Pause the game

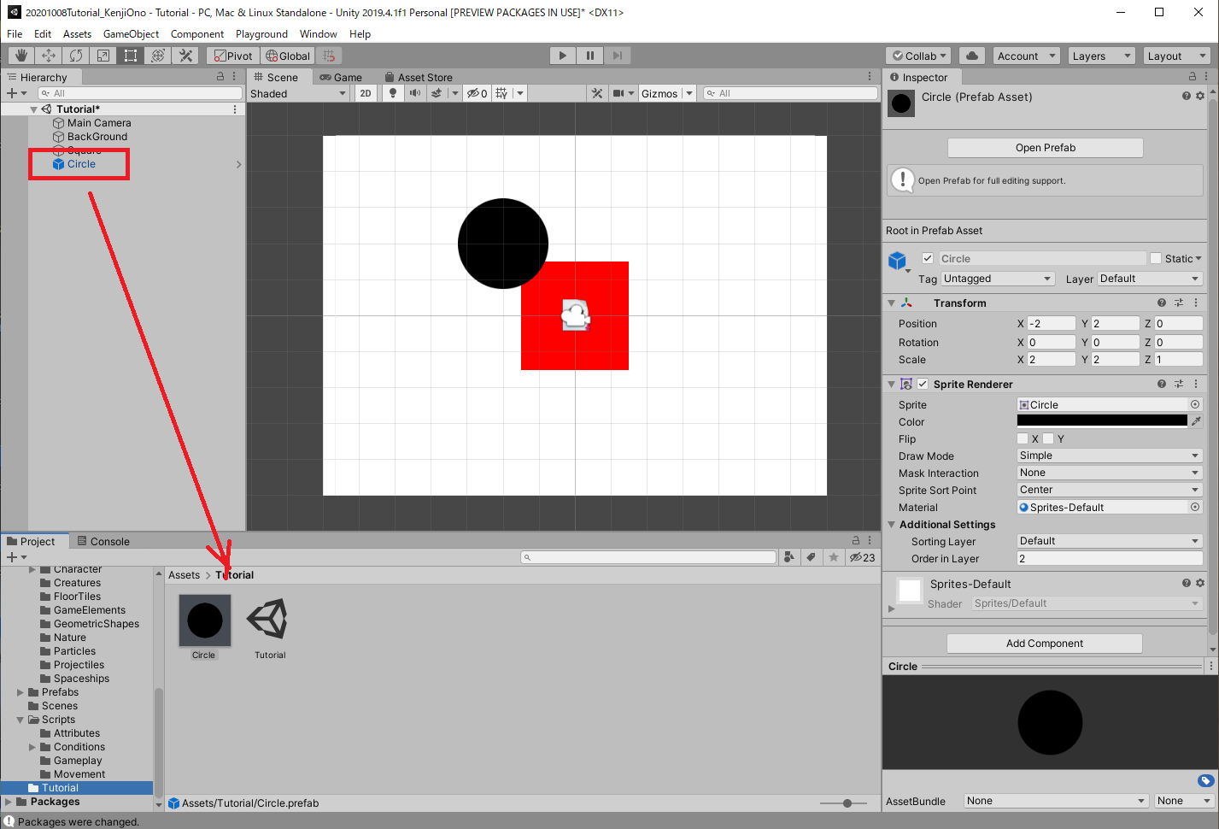pyautogui.click(x=589, y=56)
